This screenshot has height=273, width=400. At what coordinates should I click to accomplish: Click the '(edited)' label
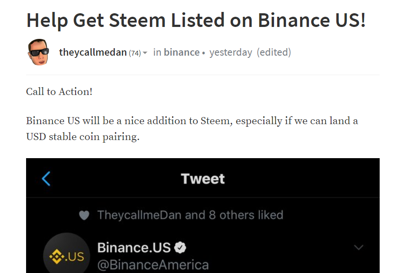coord(274,53)
